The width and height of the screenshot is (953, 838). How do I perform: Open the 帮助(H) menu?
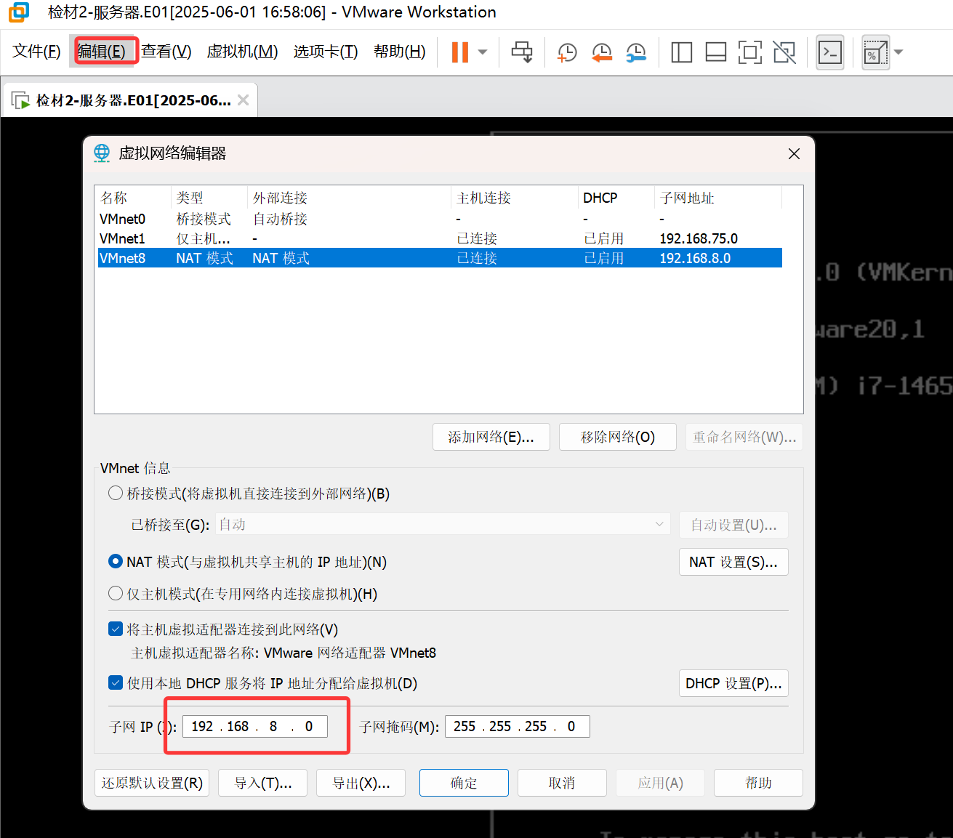coord(400,52)
